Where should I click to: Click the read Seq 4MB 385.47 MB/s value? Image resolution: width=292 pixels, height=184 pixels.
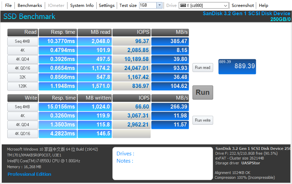[x=170, y=41]
